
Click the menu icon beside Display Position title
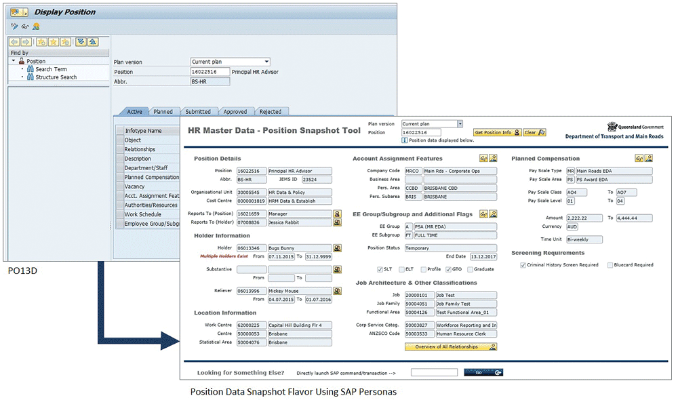pyautogui.click(x=19, y=12)
